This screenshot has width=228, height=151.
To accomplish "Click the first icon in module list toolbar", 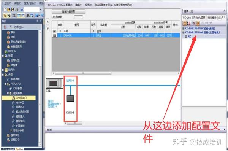I will click(185, 23).
